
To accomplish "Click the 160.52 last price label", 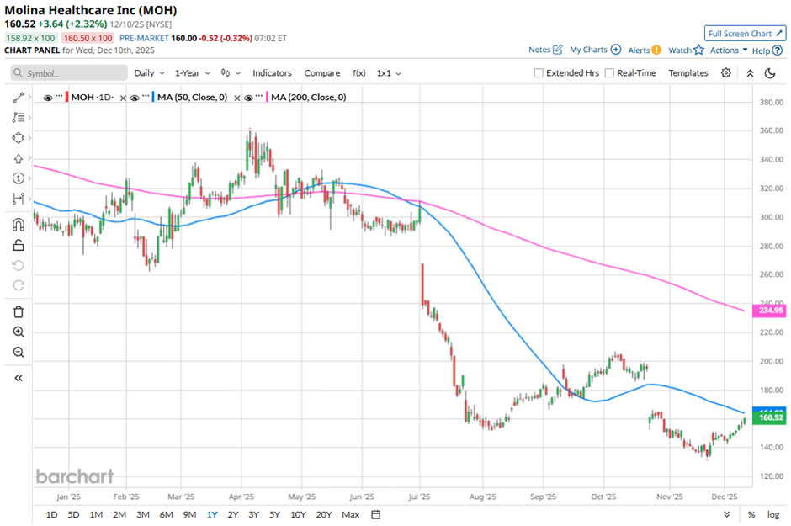I will click(x=769, y=417).
